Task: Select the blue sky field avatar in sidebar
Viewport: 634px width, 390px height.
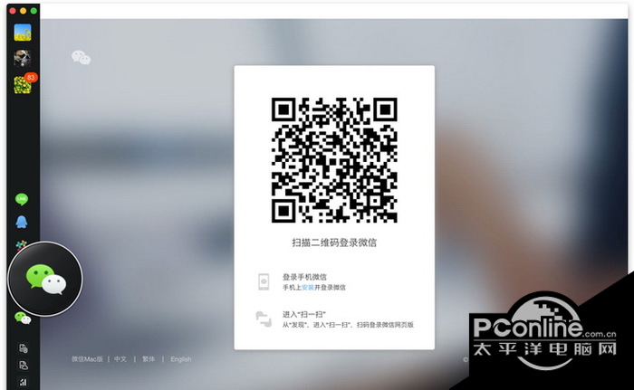Action: pyautogui.click(x=23, y=33)
